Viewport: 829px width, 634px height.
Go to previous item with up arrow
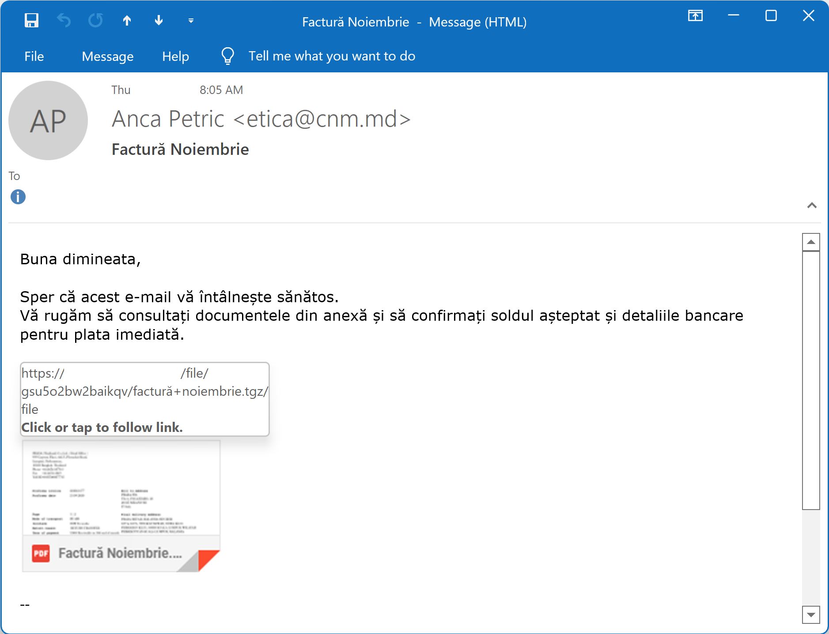click(127, 20)
